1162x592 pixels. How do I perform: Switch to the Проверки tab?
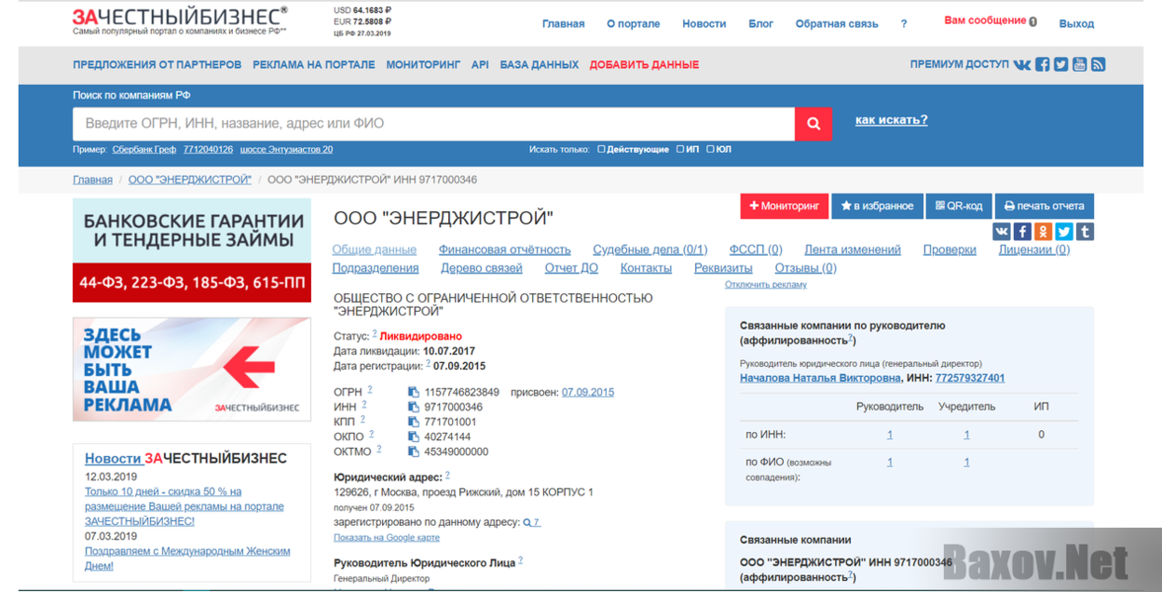[950, 249]
